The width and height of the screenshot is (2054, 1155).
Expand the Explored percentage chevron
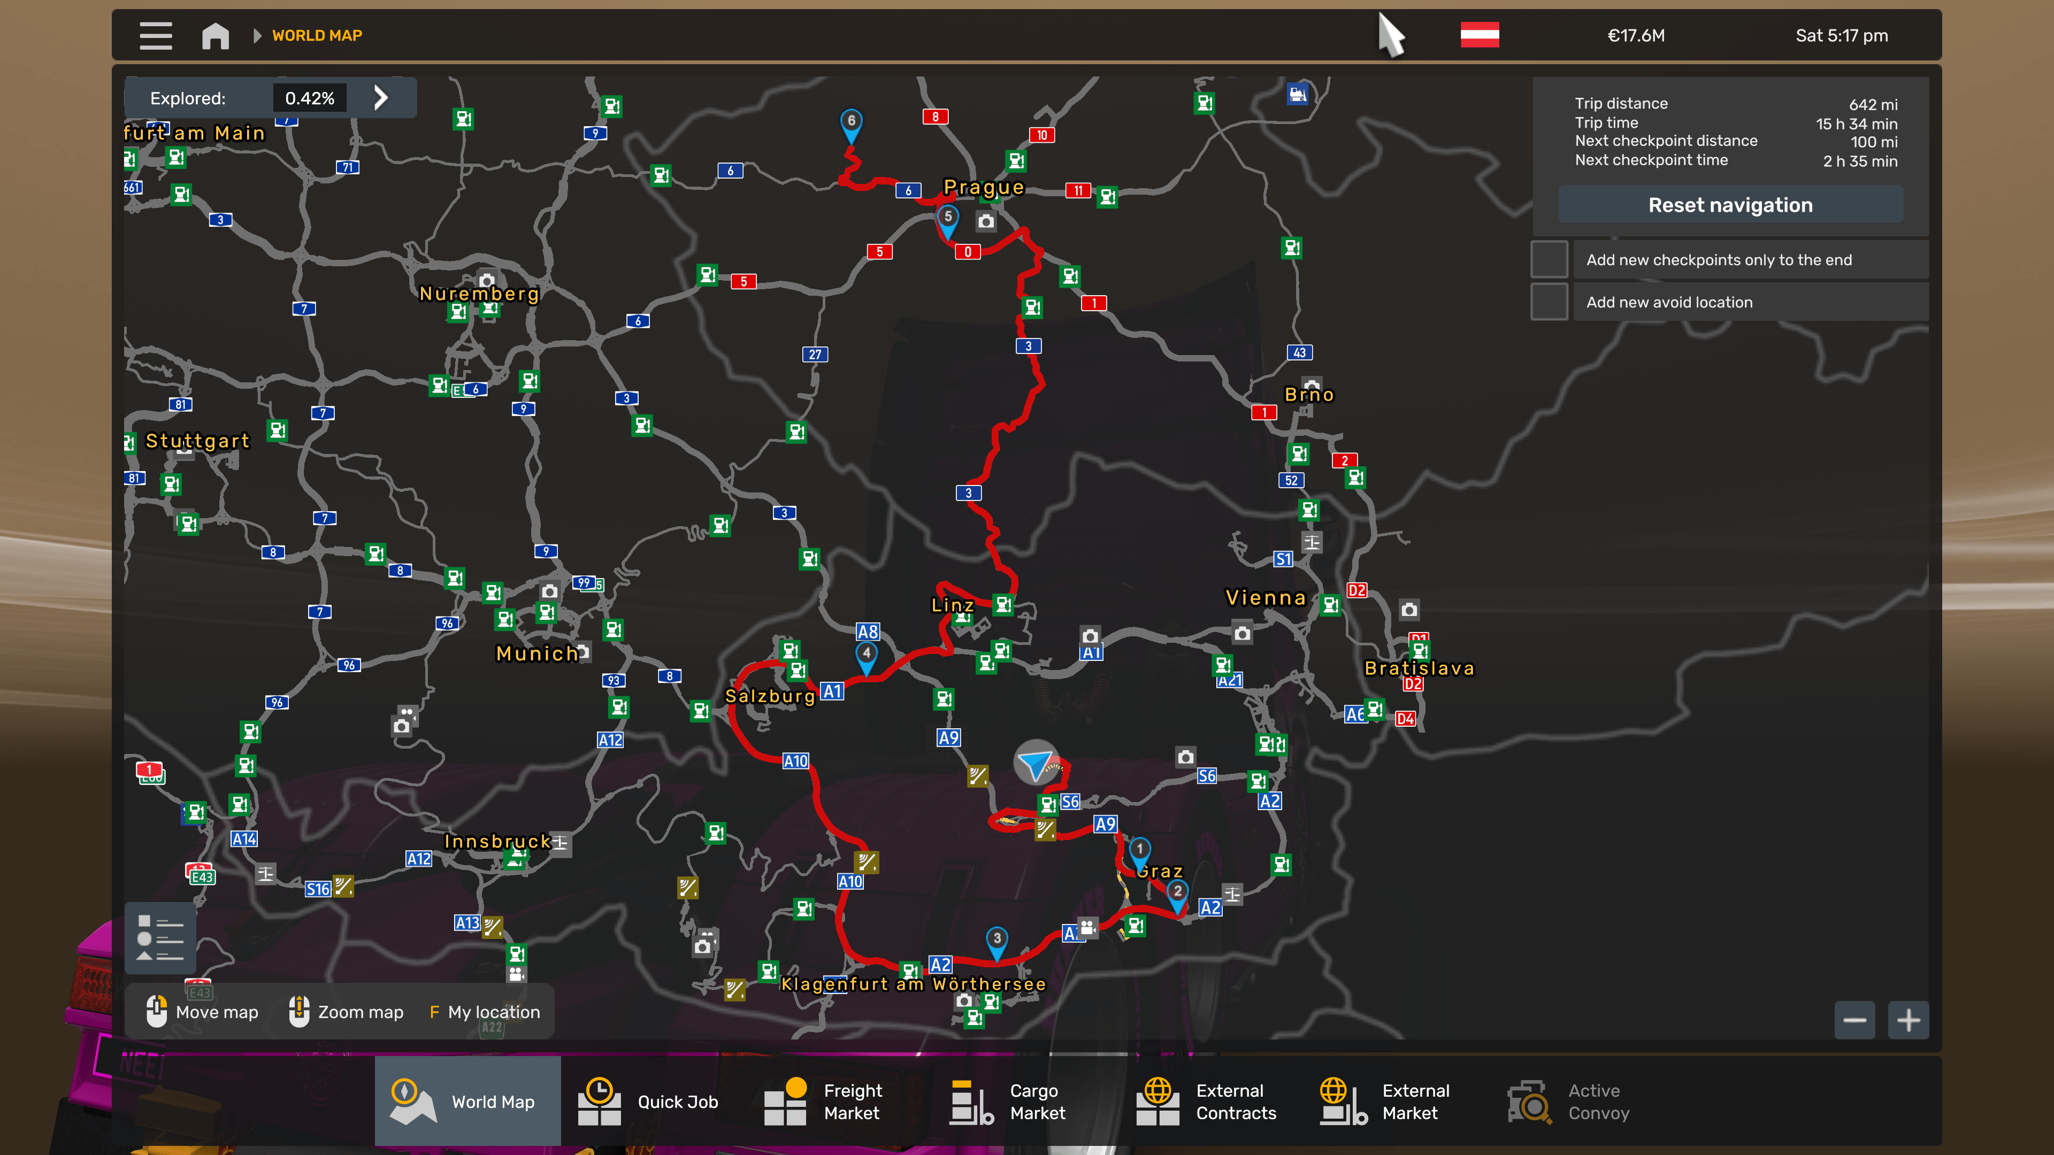(381, 98)
